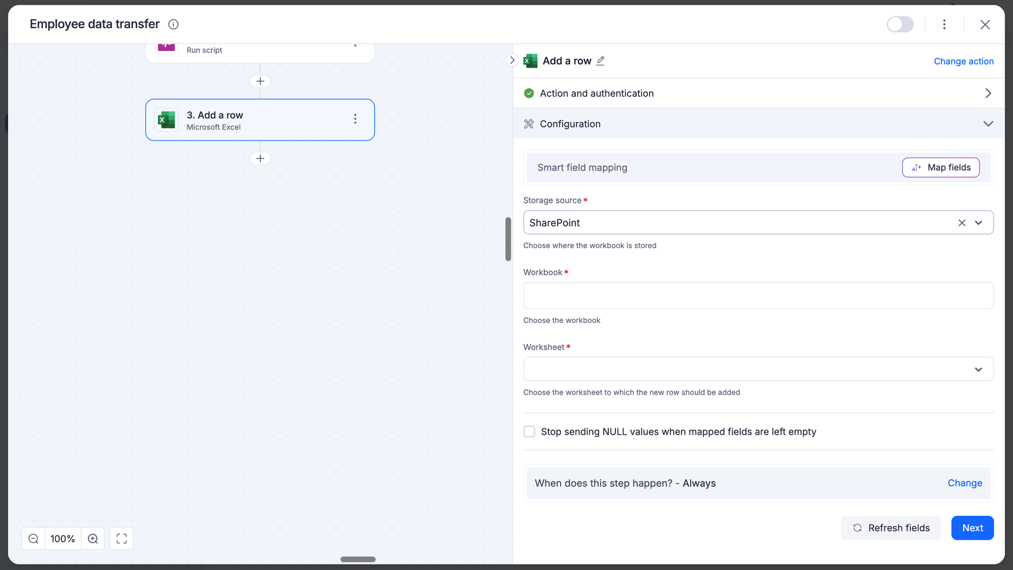
Task: Expand Action and authentication section
Action: point(988,94)
